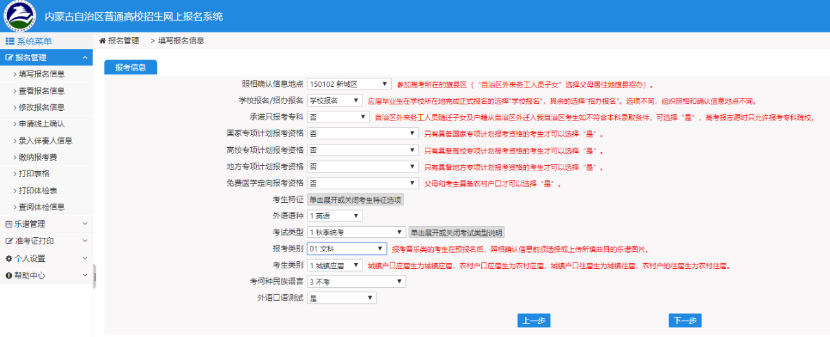Click the 报名管理 edit icon in sidebar
The width and height of the screenshot is (830, 337).
[9, 58]
